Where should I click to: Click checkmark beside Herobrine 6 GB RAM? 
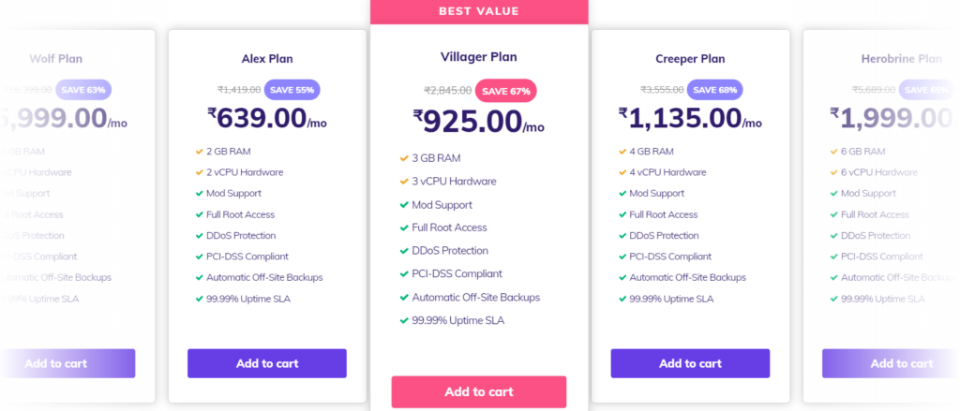tap(833, 152)
